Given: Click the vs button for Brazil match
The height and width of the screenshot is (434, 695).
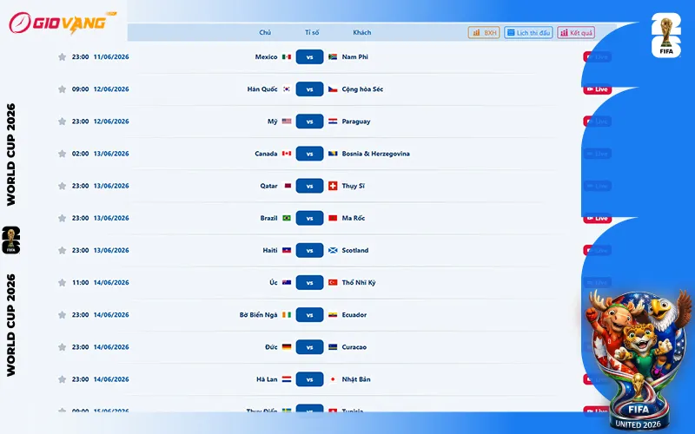Looking at the screenshot, I should [309, 219].
